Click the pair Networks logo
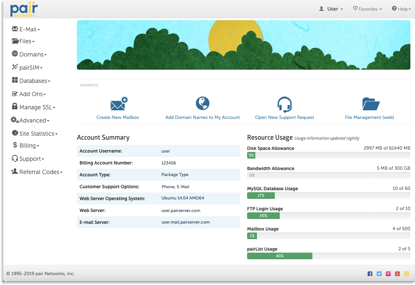Screen dimensions: 415x285 coord(24,9)
